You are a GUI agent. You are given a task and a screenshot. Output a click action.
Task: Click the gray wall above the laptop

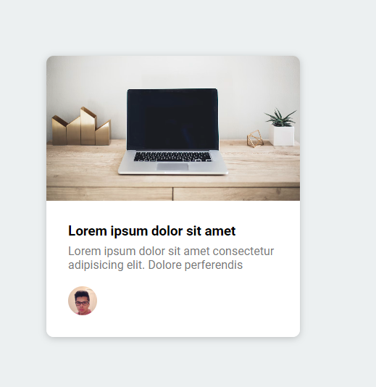pos(172,72)
